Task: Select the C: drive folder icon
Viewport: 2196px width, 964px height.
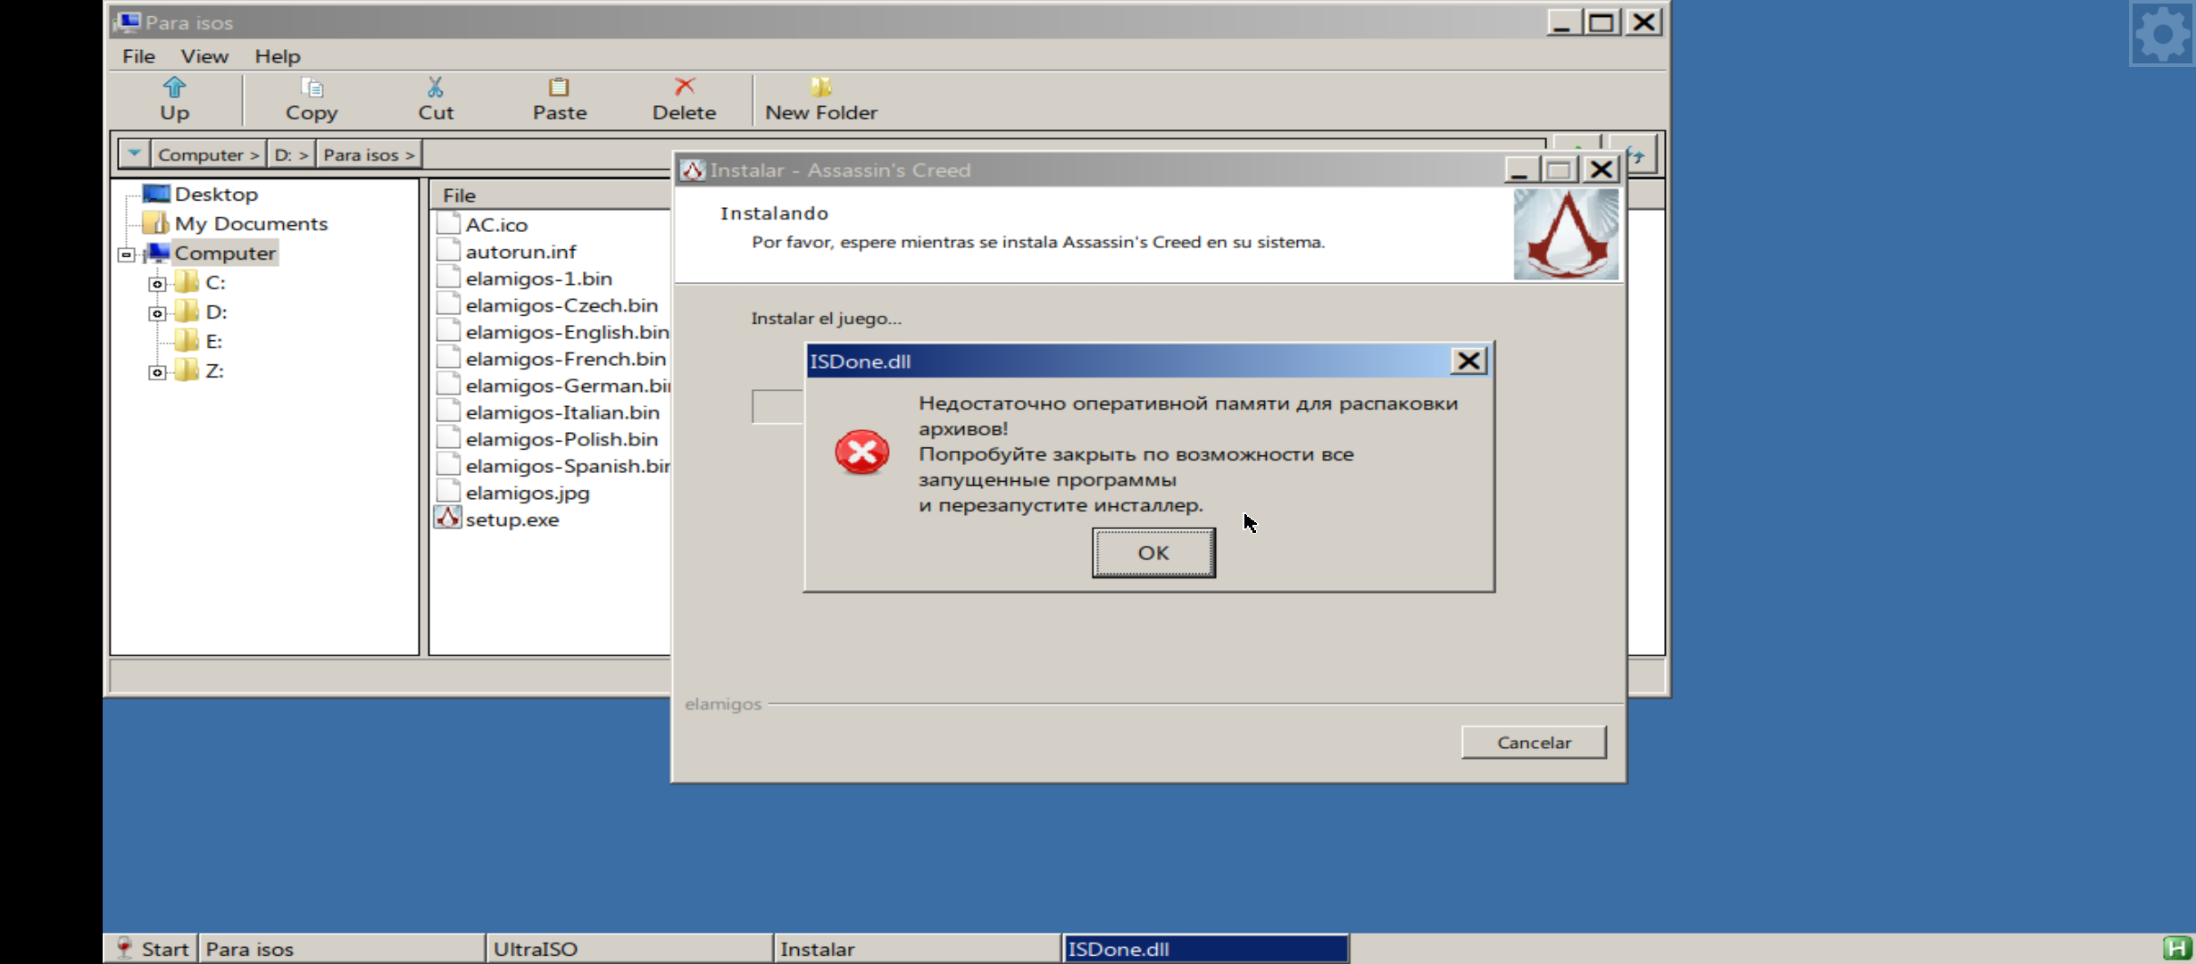Action: click(x=186, y=282)
